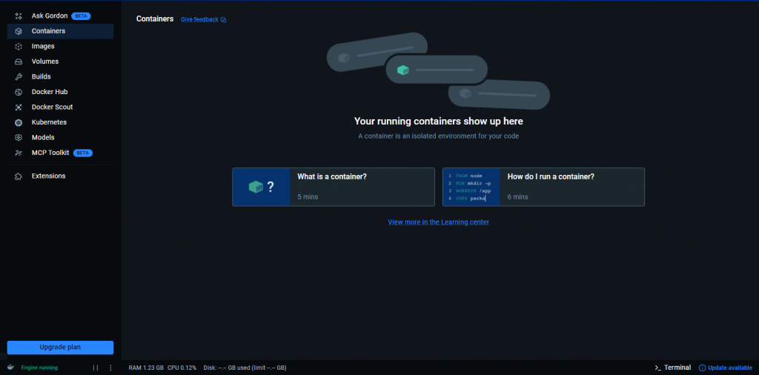Click the Disk usage status text
The width and height of the screenshot is (759, 375).
click(245, 368)
